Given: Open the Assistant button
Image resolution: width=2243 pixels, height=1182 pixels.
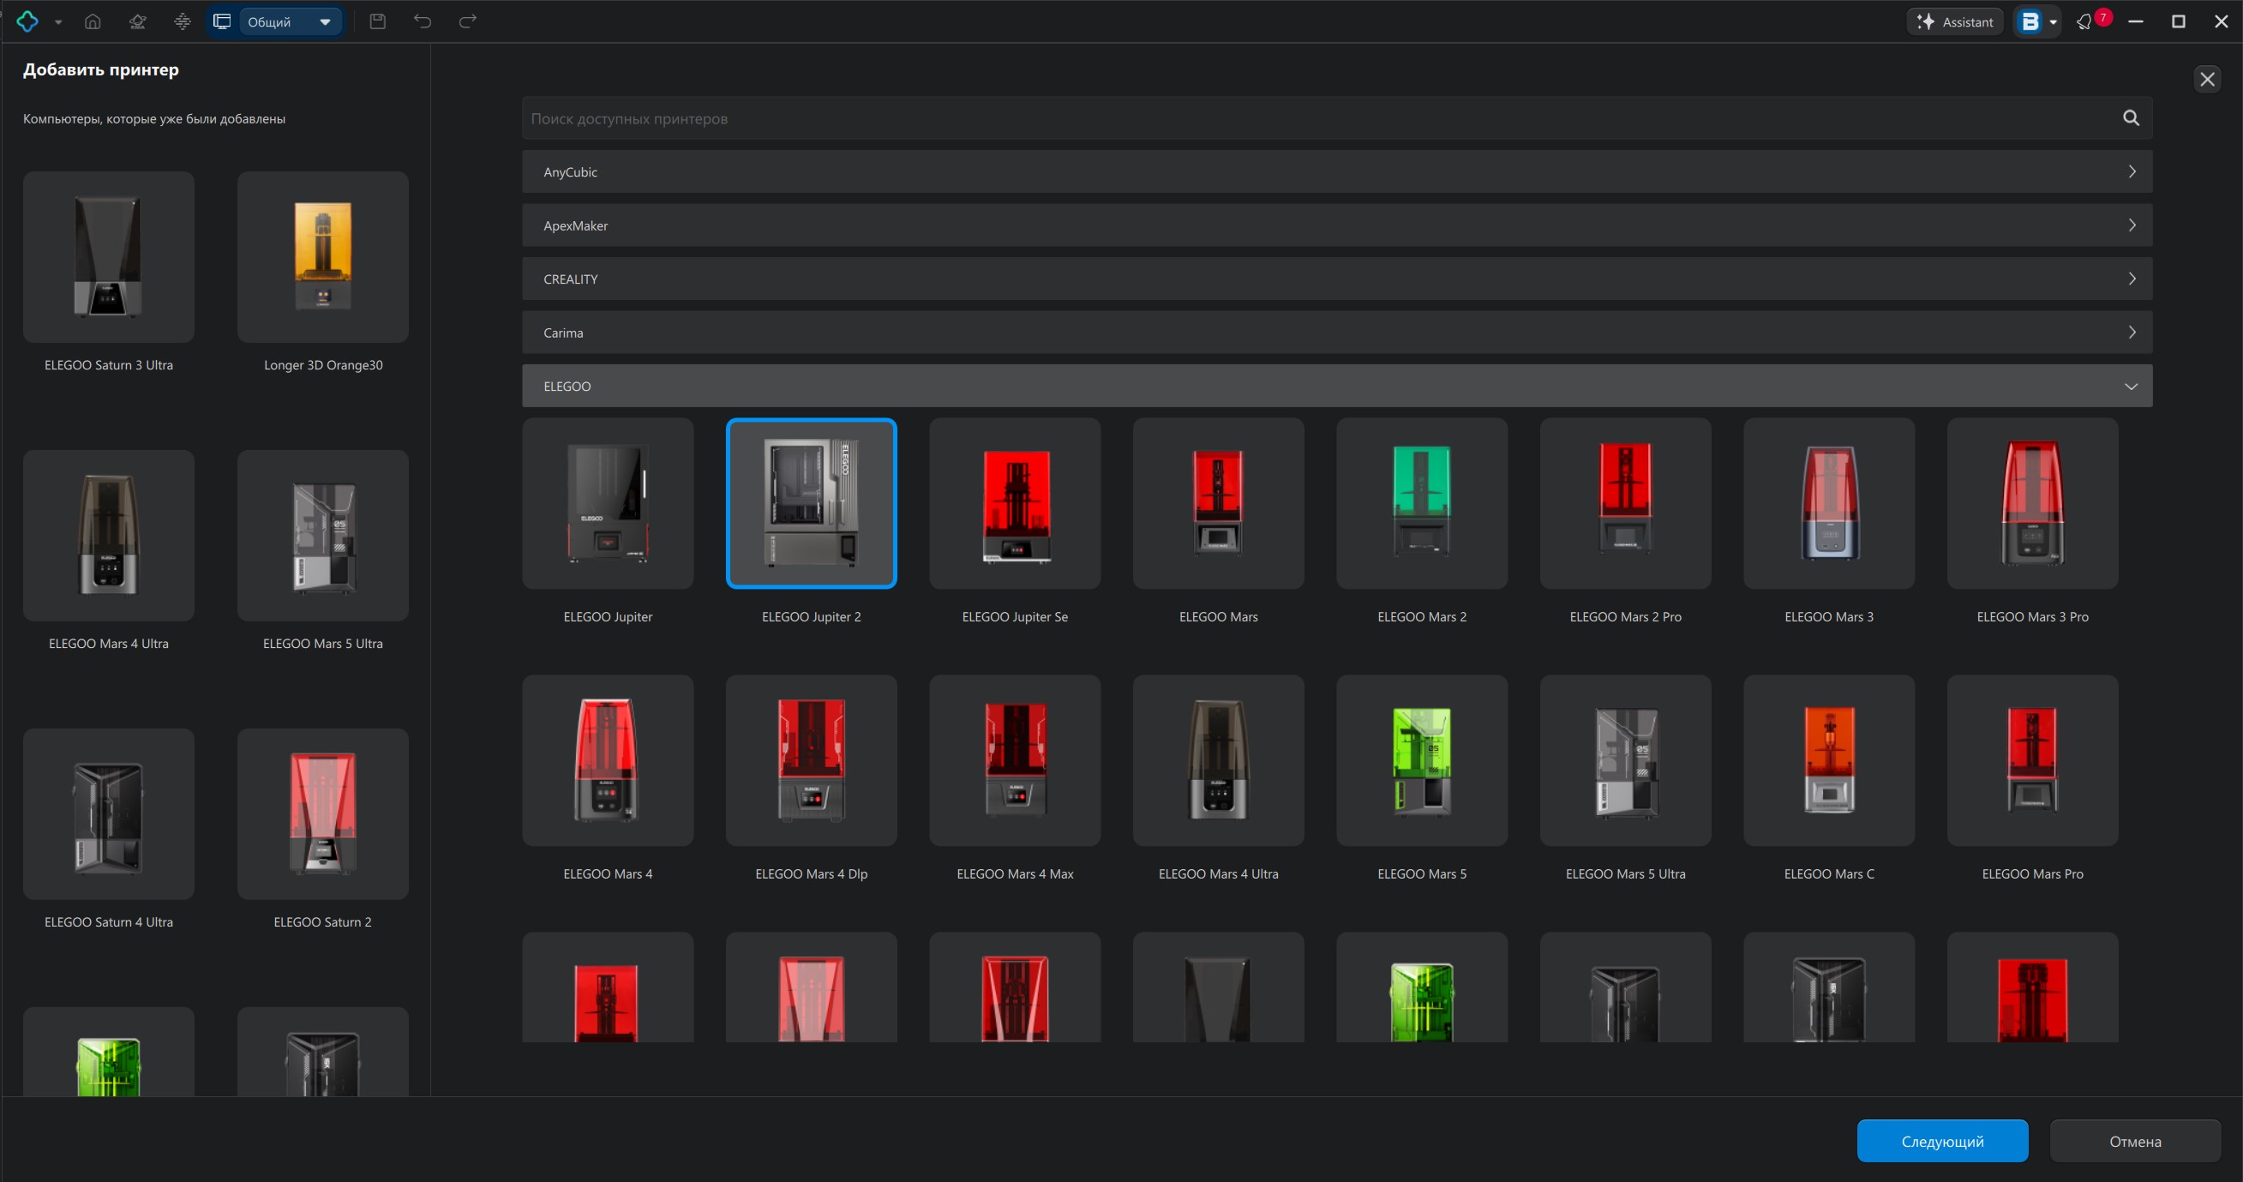Looking at the screenshot, I should point(1956,21).
